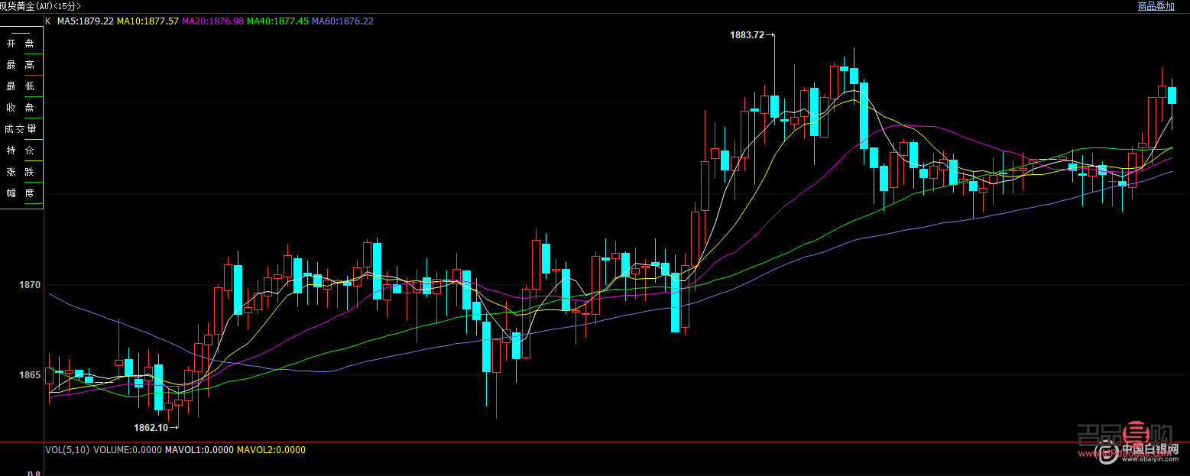The height and width of the screenshot is (476, 1190).
Task: Click the 收盘 row in info panel
Action: 21,108
